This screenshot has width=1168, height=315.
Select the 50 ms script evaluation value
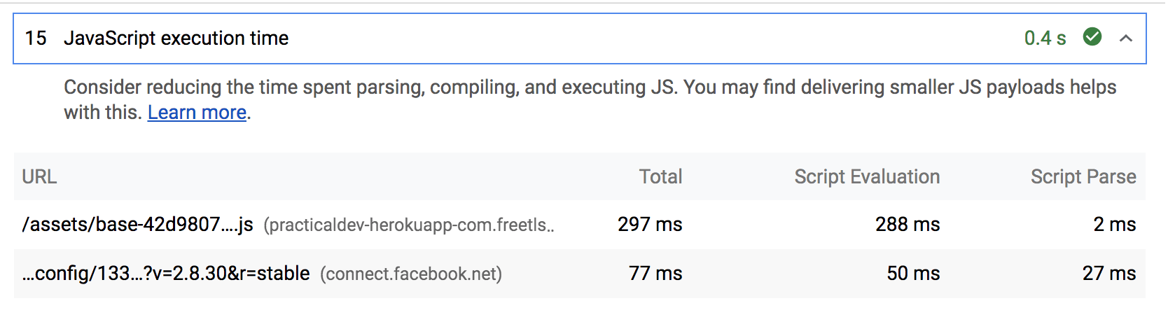(913, 274)
